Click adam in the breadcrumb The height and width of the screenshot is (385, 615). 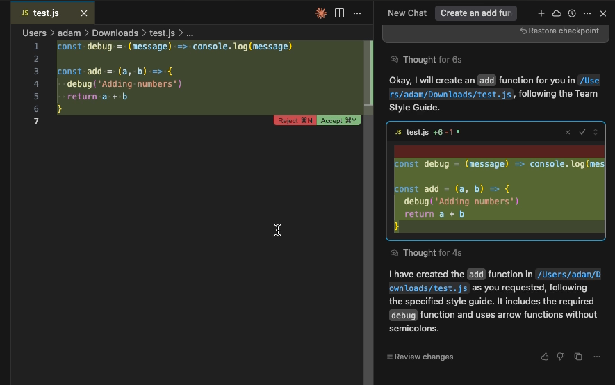point(69,33)
